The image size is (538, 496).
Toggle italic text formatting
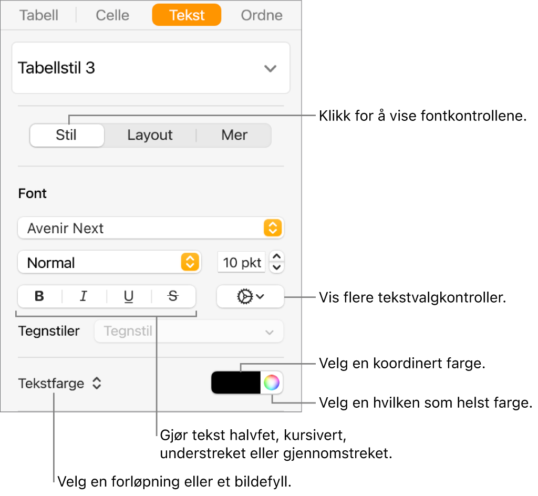tap(84, 296)
